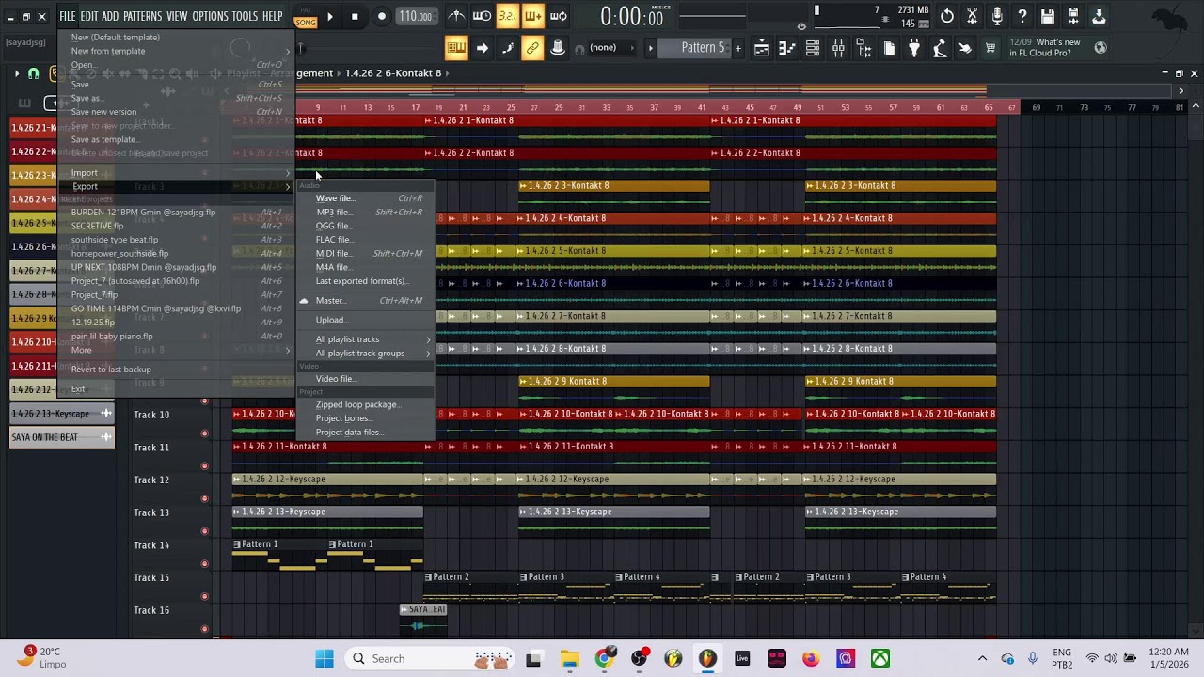Open the plugin picker plug icon

[x=914, y=48]
